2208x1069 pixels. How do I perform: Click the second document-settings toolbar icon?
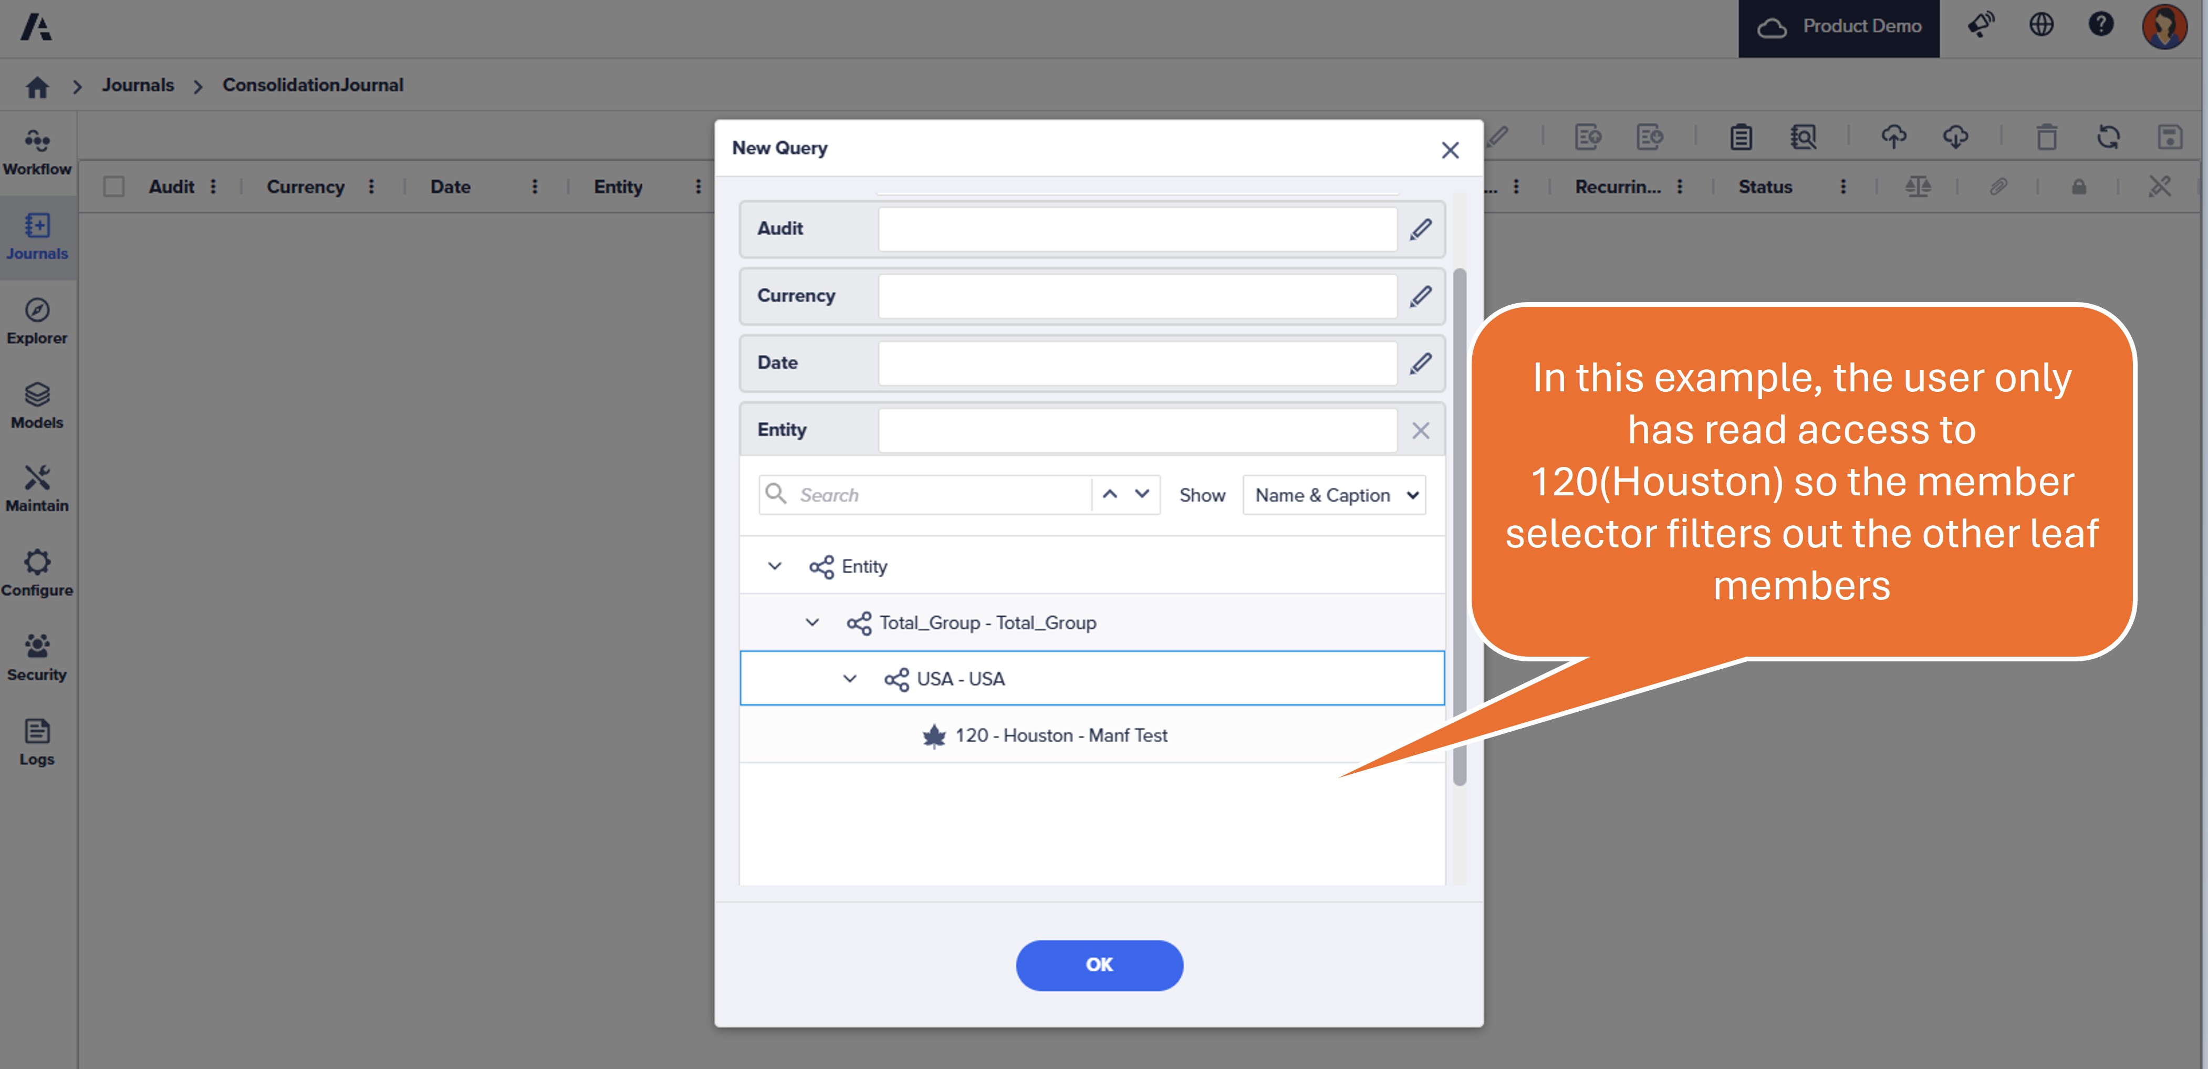1650,137
